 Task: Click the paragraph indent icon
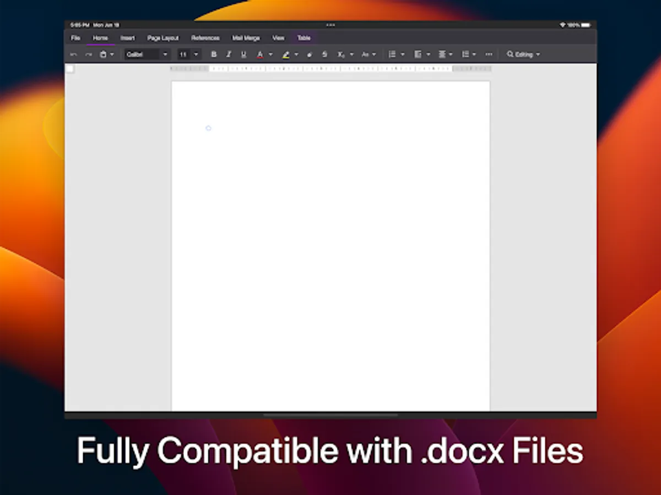465,54
